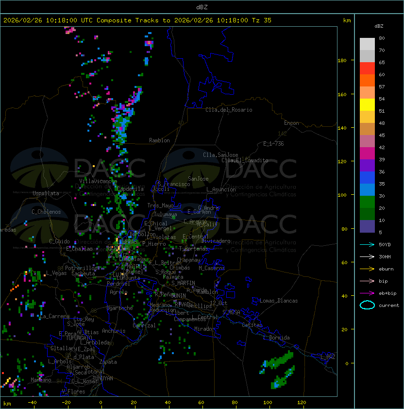Click the 'Zapata' map label

(x=108, y=362)
